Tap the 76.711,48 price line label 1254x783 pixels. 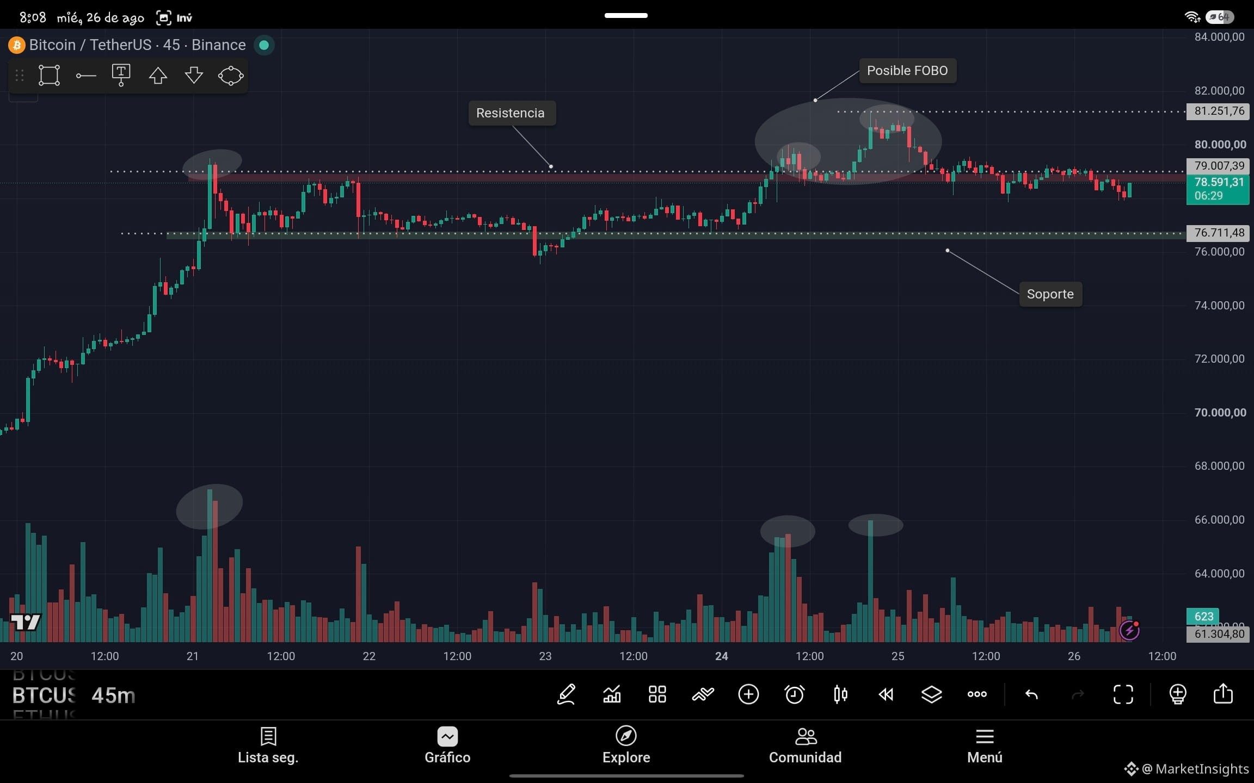pos(1219,233)
